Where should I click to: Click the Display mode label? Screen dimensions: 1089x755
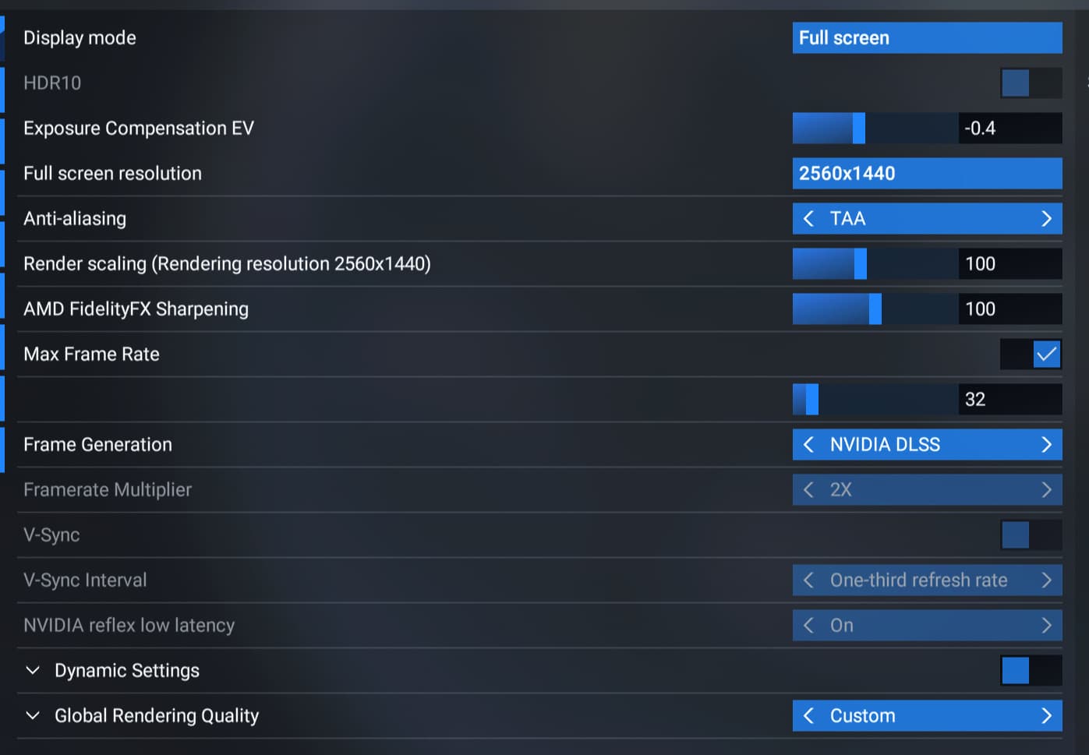[80, 37]
